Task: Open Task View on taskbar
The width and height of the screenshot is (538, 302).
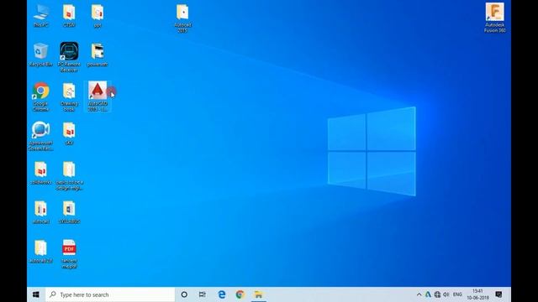Action: 203,294
